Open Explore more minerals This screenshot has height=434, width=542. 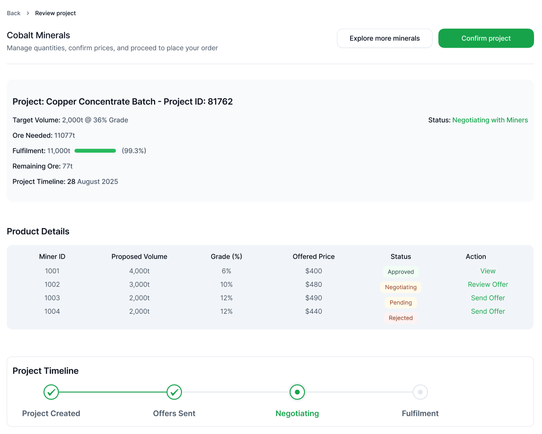pyautogui.click(x=384, y=38)
